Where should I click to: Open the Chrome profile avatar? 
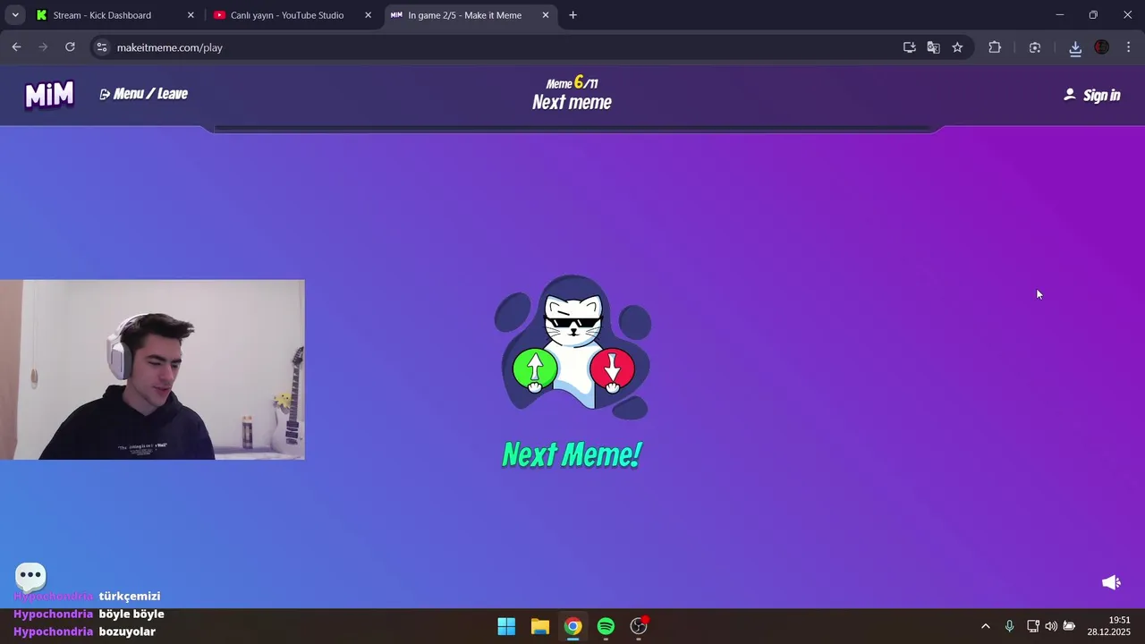click(1102, 47)
